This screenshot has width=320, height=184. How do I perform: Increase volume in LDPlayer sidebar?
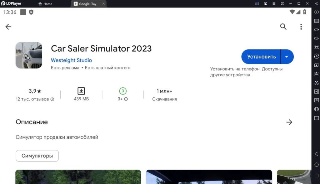click(316, 30)
